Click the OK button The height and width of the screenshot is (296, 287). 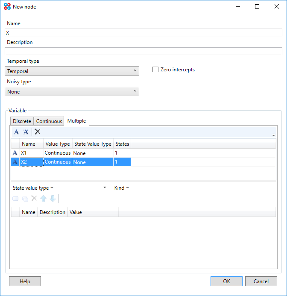227,281
